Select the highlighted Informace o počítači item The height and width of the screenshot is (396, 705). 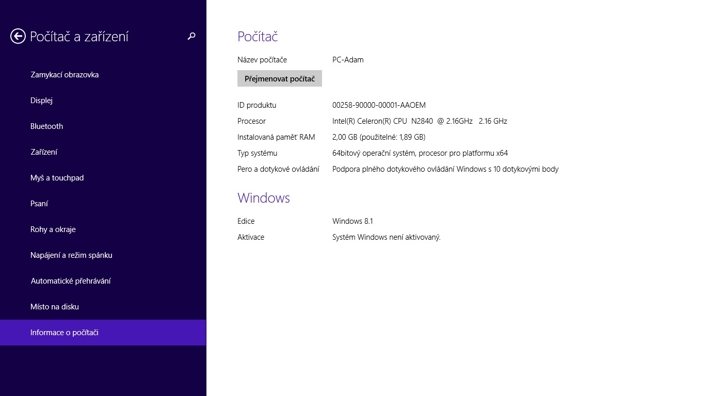coord(65,333)
